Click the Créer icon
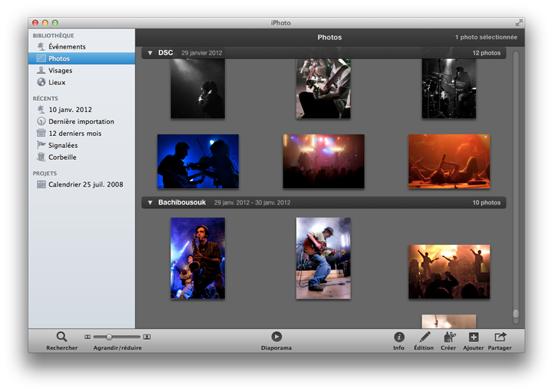 pyautogui.click(x=448, y=337)
